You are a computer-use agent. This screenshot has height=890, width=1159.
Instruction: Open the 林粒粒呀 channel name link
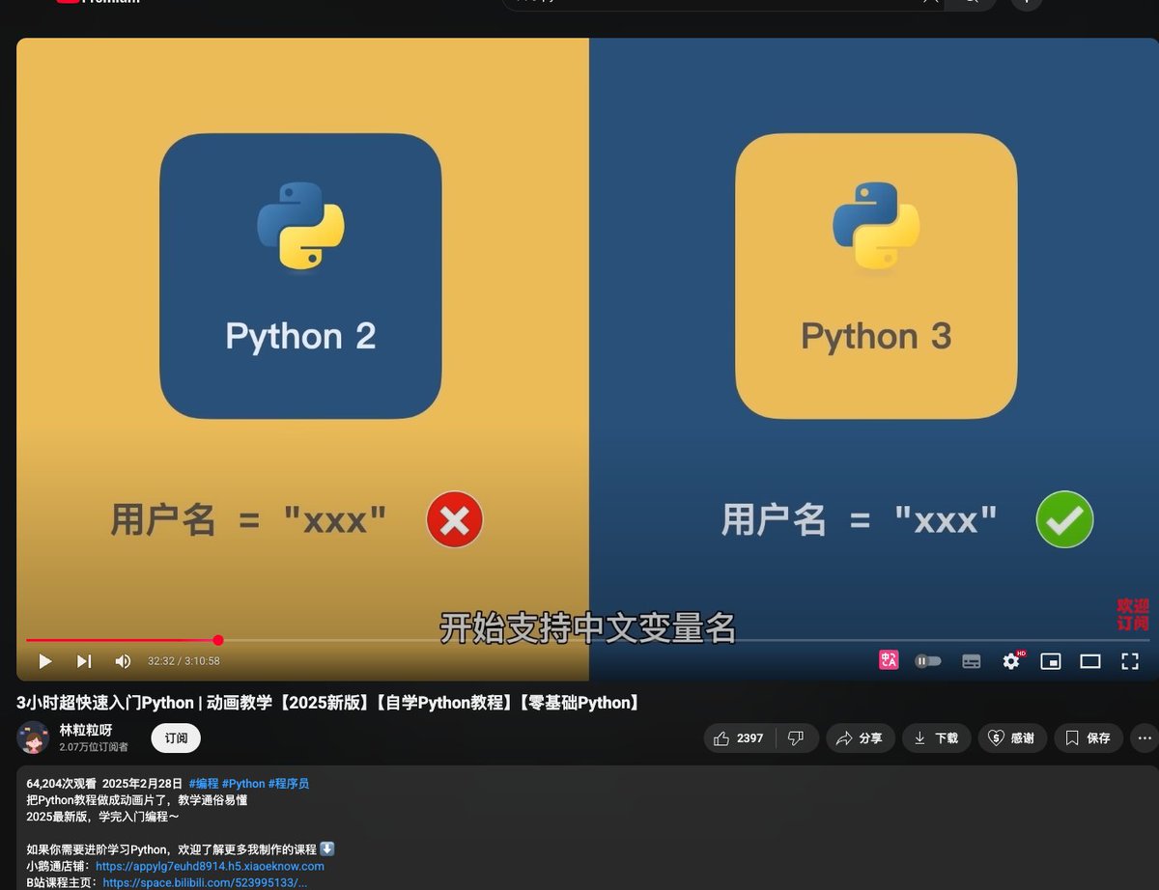click(86, 731)
